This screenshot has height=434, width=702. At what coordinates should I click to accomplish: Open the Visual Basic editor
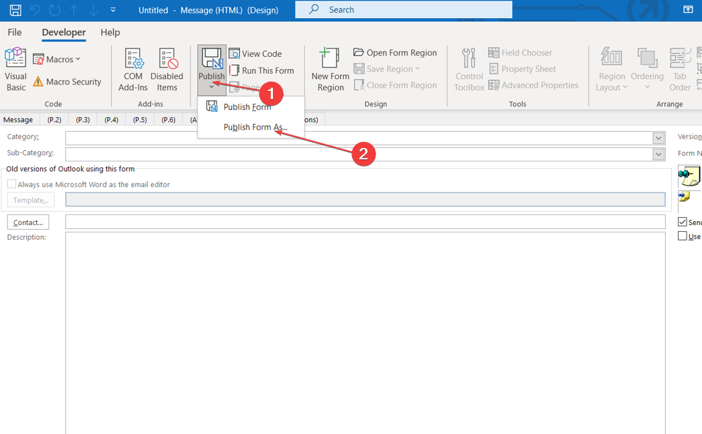tap(15, 67)
